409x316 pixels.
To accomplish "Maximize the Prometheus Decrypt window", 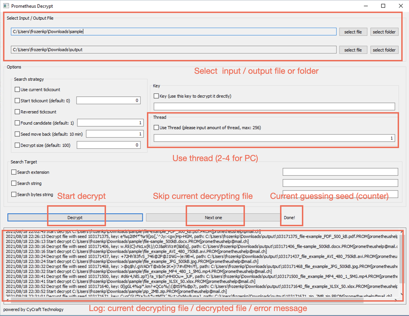I will [x=383, y=6].
